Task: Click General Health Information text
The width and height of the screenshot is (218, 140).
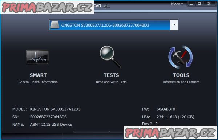Action: (x=38, y=82)
